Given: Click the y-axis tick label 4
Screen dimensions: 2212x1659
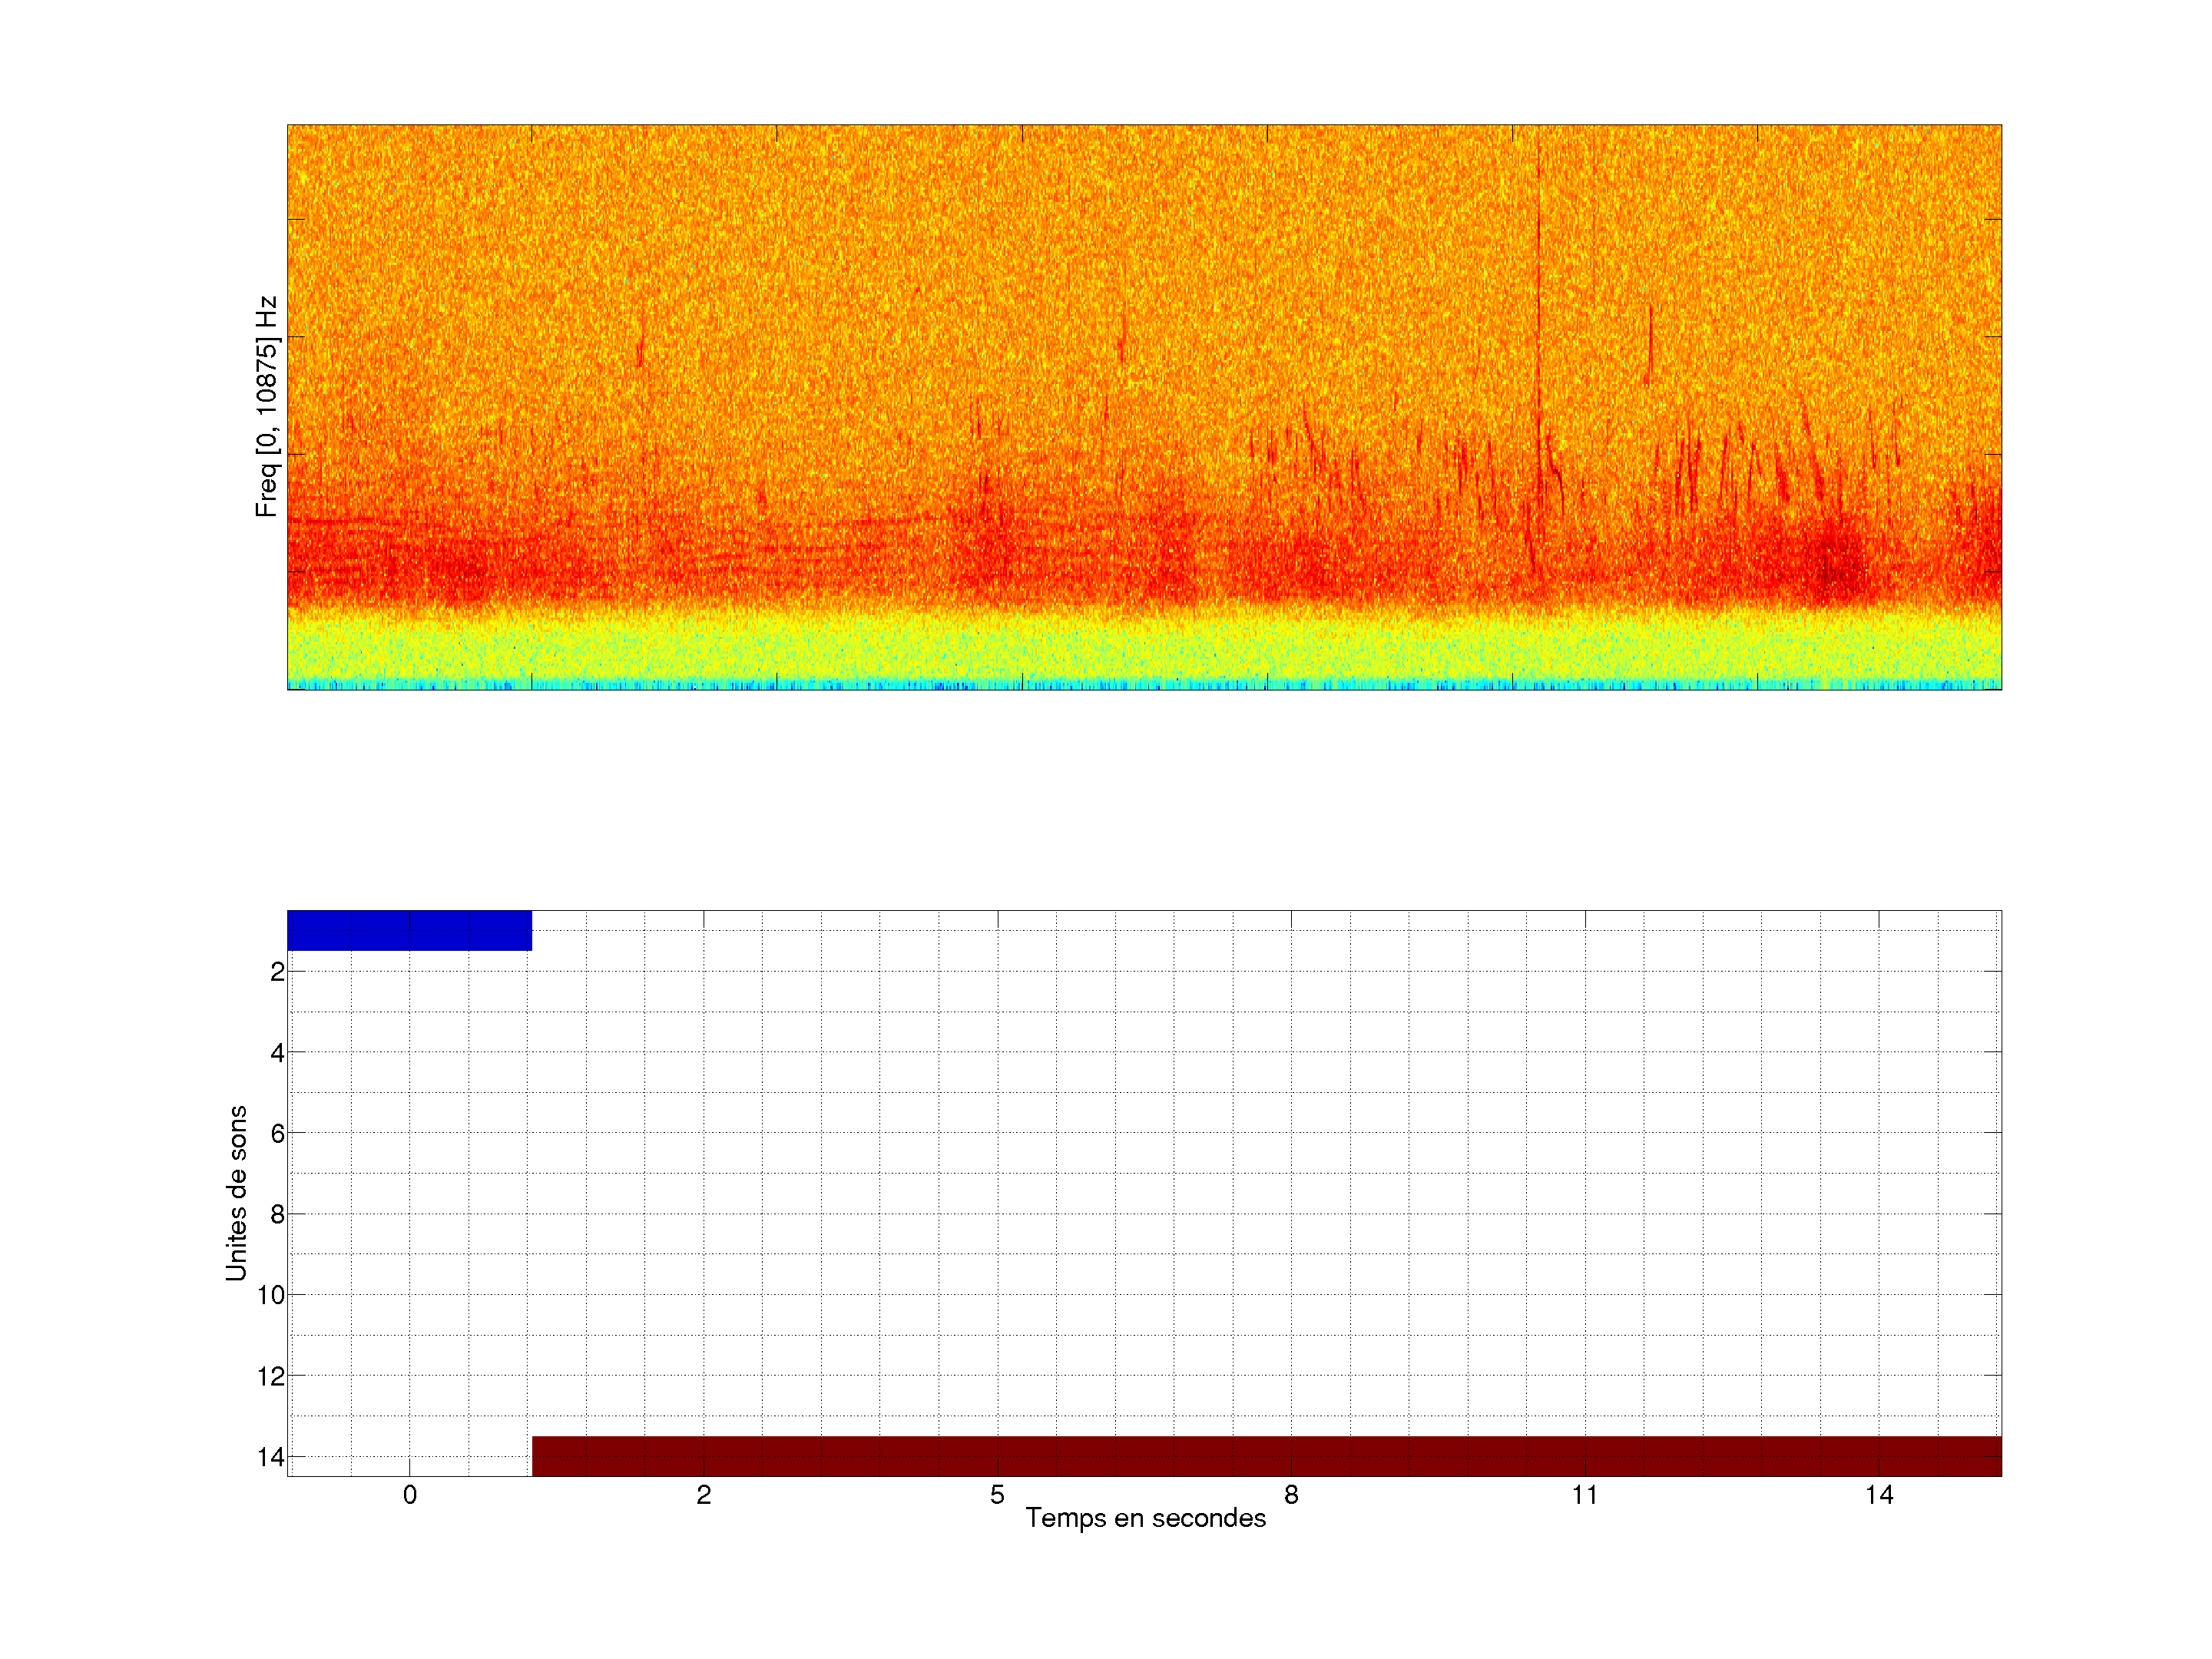Looking at the screenshot, I should [277, 1053].
